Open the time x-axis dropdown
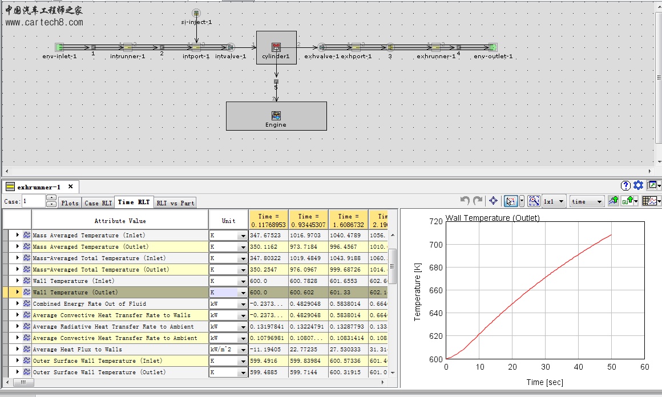The height and width of the screenshot is (397, 662). pyautogui.click(x=587, y=201)
